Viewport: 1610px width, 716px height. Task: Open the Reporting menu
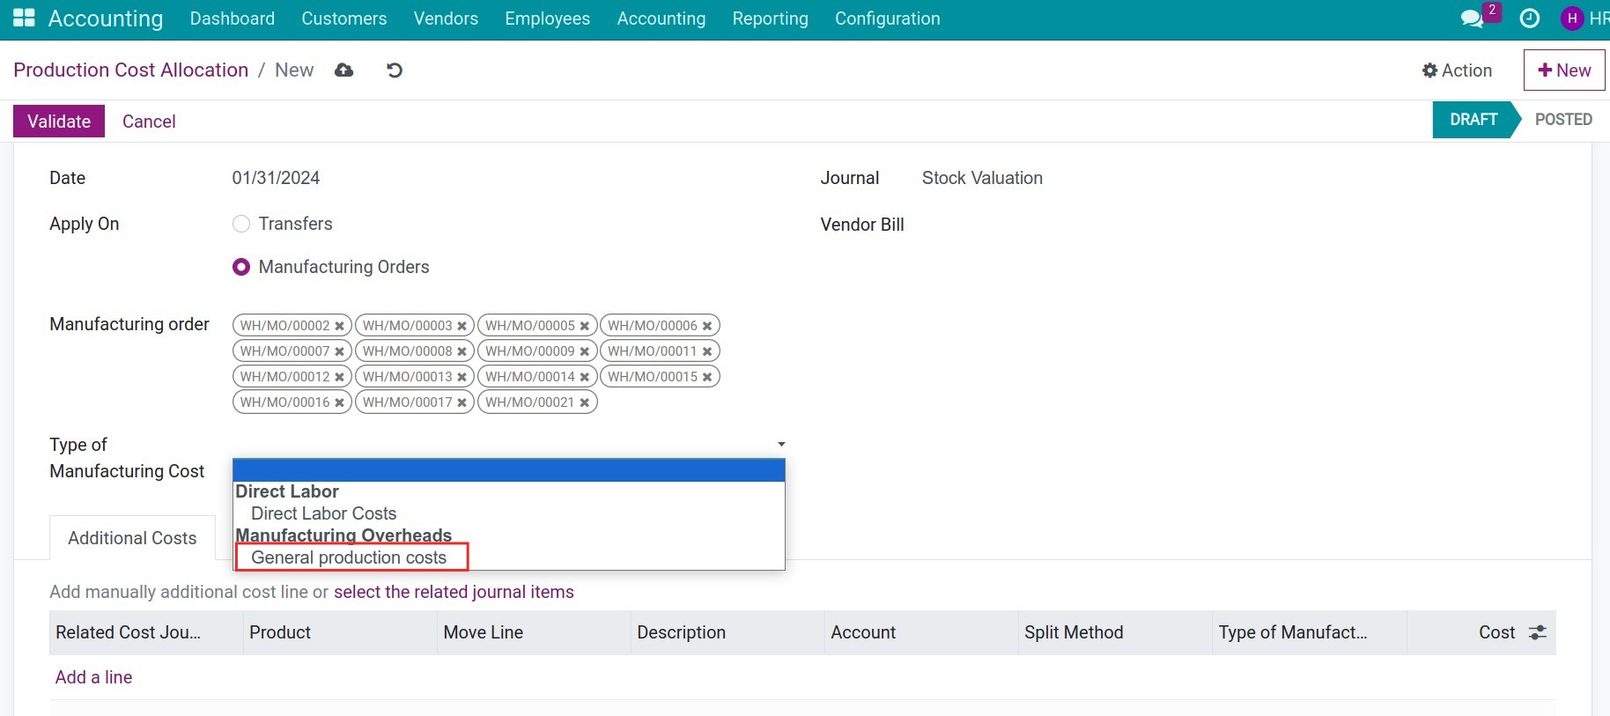tap(770, 18)
